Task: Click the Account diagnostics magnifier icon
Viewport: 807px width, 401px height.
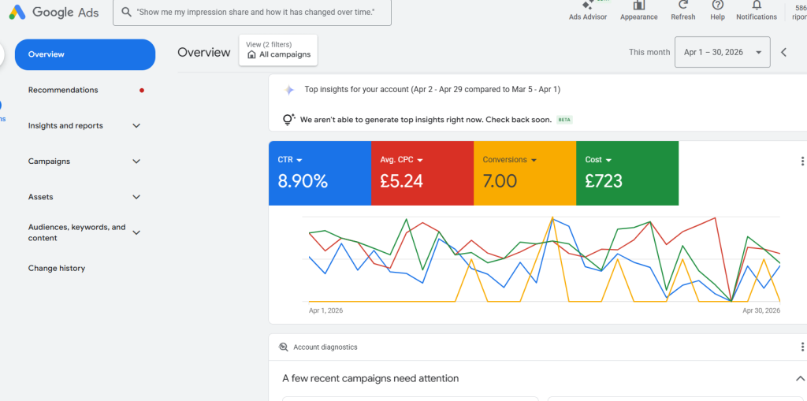Action: coord(284,347)
